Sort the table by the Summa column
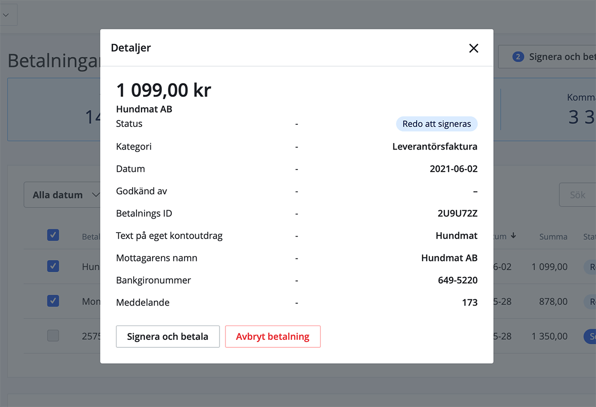The height and width of the screenshot is (407, 596). click(x=553, y=237)
